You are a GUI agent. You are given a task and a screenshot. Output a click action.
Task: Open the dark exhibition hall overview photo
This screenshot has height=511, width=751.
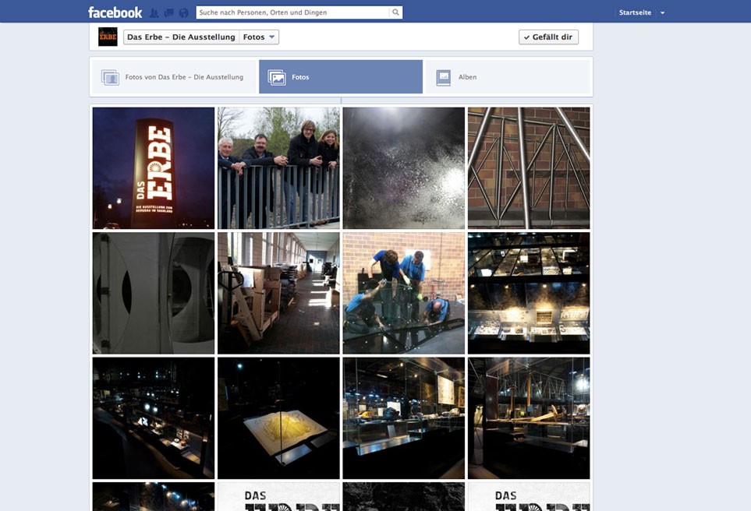click(x=154, y=418)
